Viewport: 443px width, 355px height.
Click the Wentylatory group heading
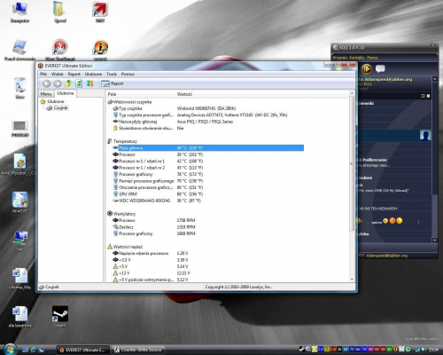click(x=121, y=214)
